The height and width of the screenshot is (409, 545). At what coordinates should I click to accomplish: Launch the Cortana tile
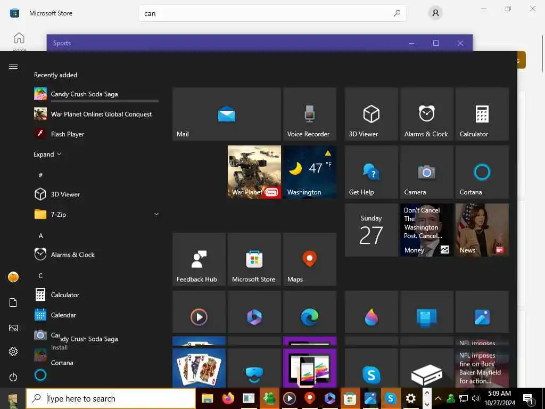click(x=482, y=172)
